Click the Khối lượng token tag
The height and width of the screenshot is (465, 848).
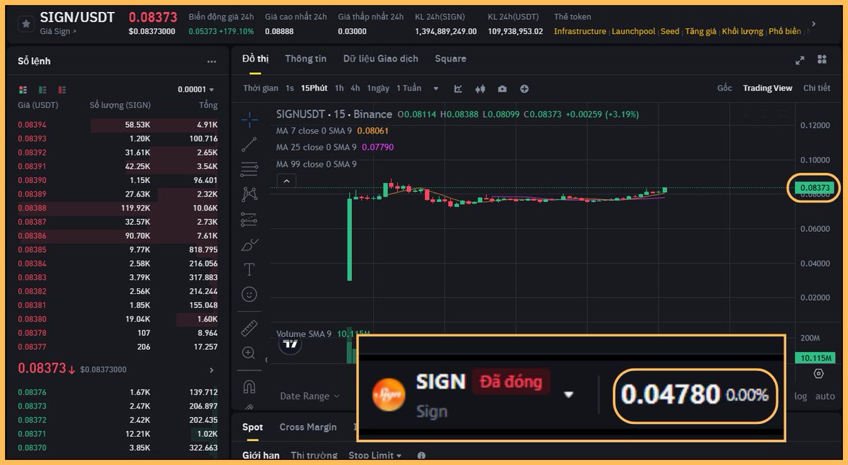coord(743,32)
